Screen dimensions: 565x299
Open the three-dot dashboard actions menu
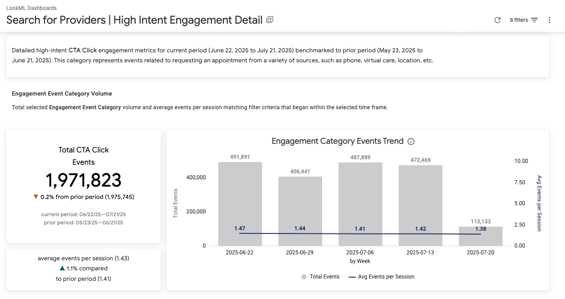point(550,20)
